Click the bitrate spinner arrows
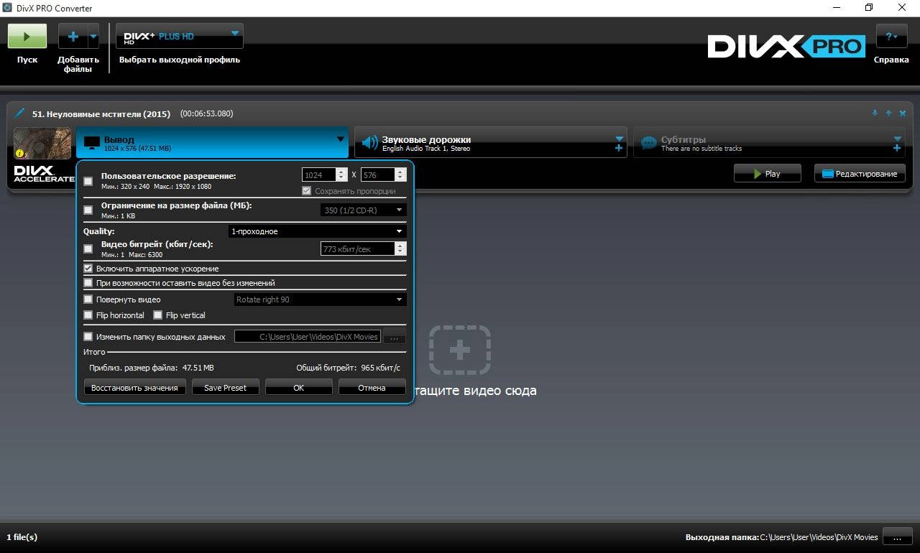 pyautogui.click(x=401, y=248)
